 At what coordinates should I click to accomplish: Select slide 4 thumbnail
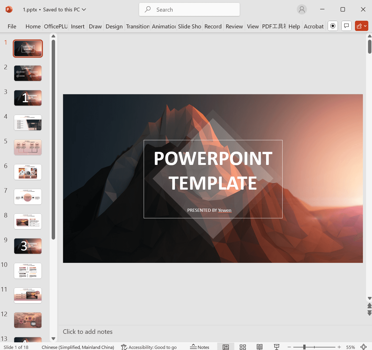[28, 123]
